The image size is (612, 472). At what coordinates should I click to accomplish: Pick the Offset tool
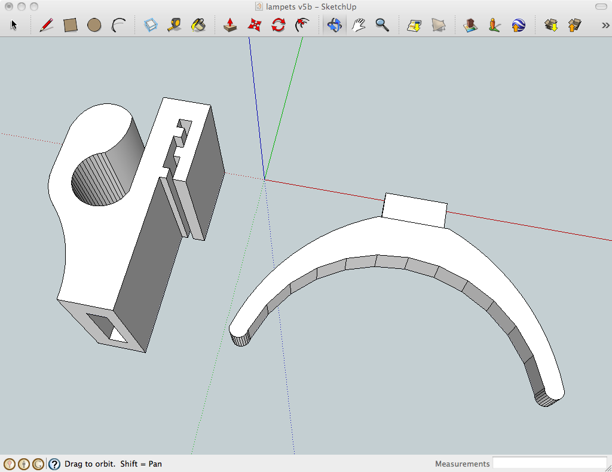(x=303, y=25)
